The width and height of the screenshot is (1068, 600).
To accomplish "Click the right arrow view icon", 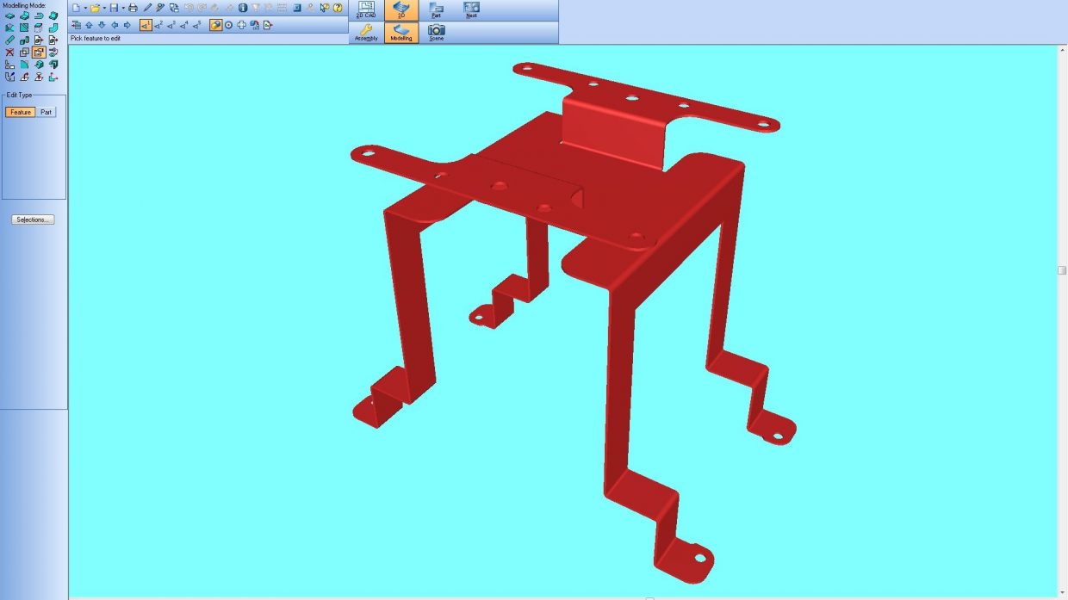I will tap(127, 25).
